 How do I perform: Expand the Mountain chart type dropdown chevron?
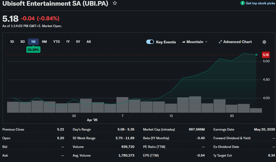(206, 42)
